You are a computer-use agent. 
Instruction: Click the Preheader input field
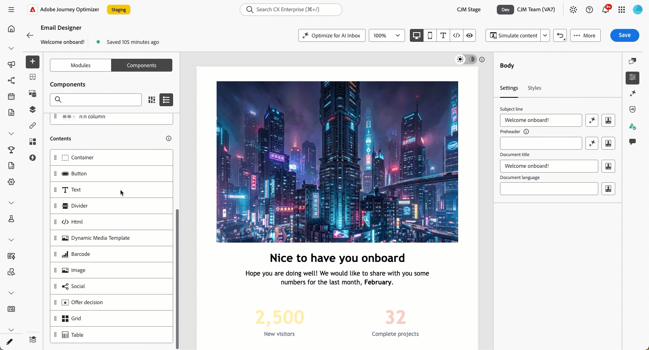click(541, 143)
